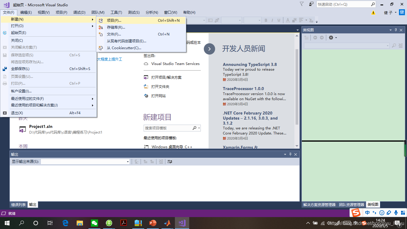Choose 退出(X) in the File menu
Screen dimensions: 407x229
48,113
